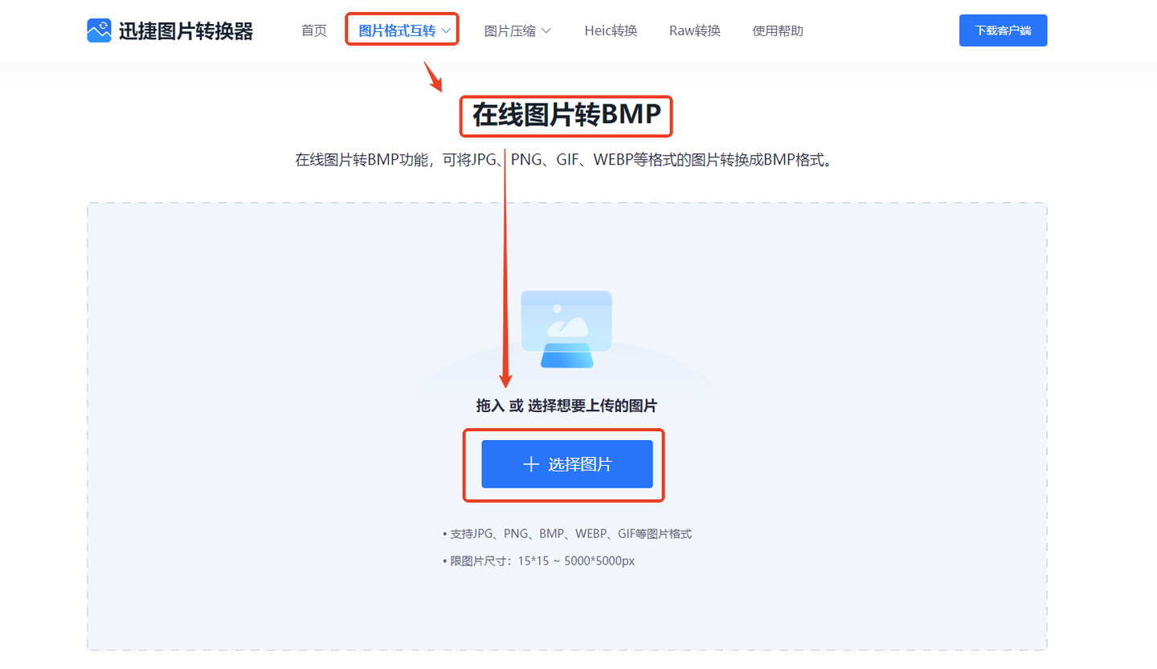
Task: Click the plus icon inside 选择图片 button
Action: pos(529,464)
